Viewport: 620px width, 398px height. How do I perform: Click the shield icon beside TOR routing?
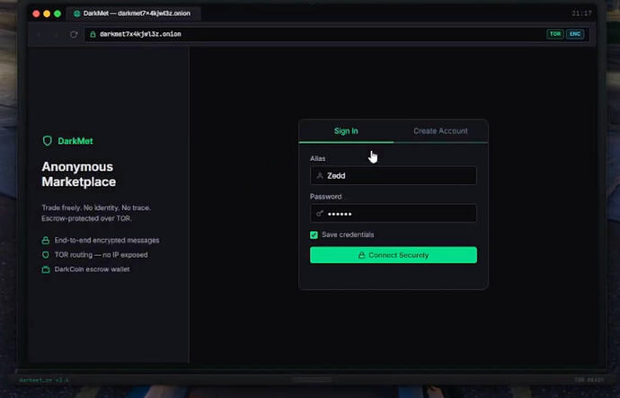pos(46,255)
